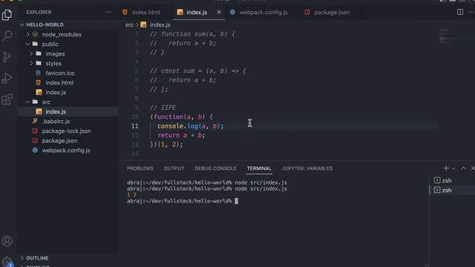Open editor more actions ellipsis
Image resolution: width=475 pixels, height=267 pixels.
tap(471, 12)
